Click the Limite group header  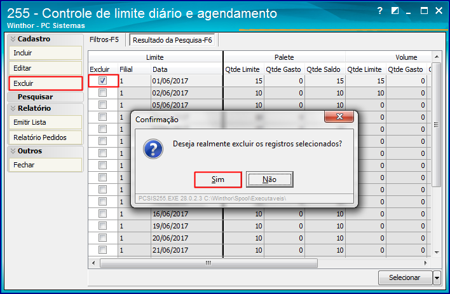point(155,57)
